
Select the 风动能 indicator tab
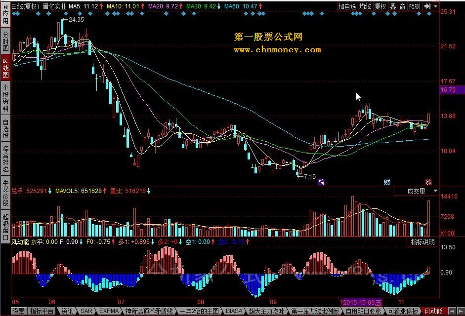tap(433, 311)
